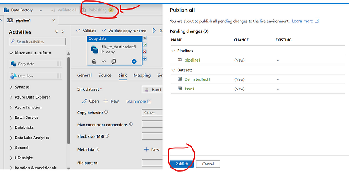The height and width of the screenshot is (172, 349).
Task: Click the gray skipped-dependency arrow icon
Action: coord(144,38)
